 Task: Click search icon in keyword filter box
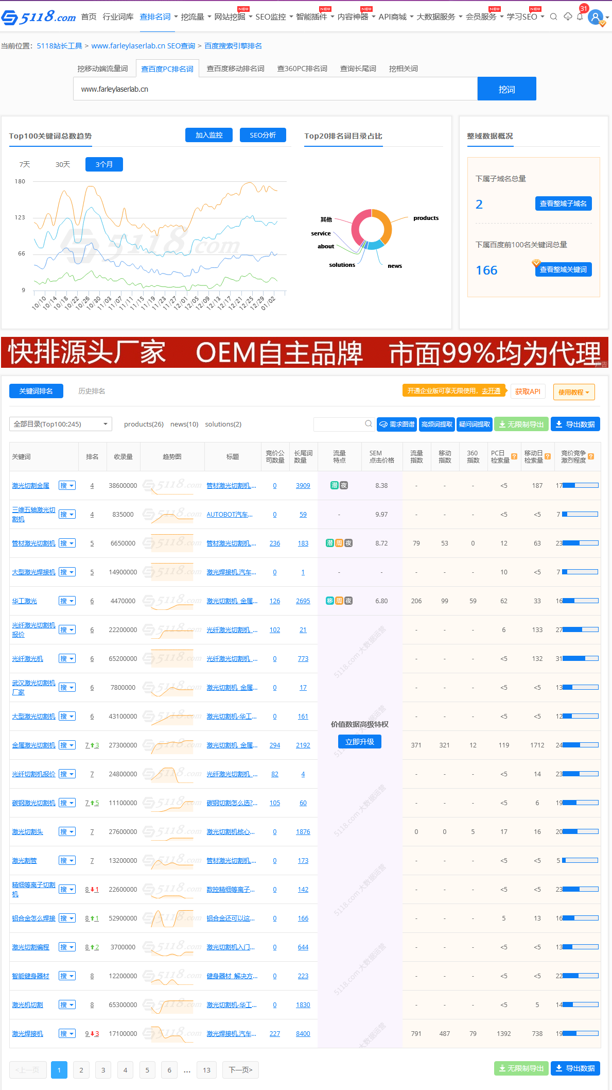(369, 423)
